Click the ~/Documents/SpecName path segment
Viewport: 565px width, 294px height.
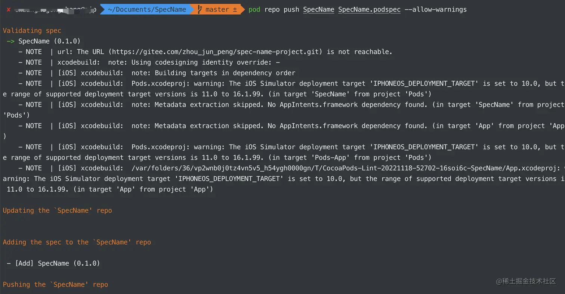pos(146,10)
